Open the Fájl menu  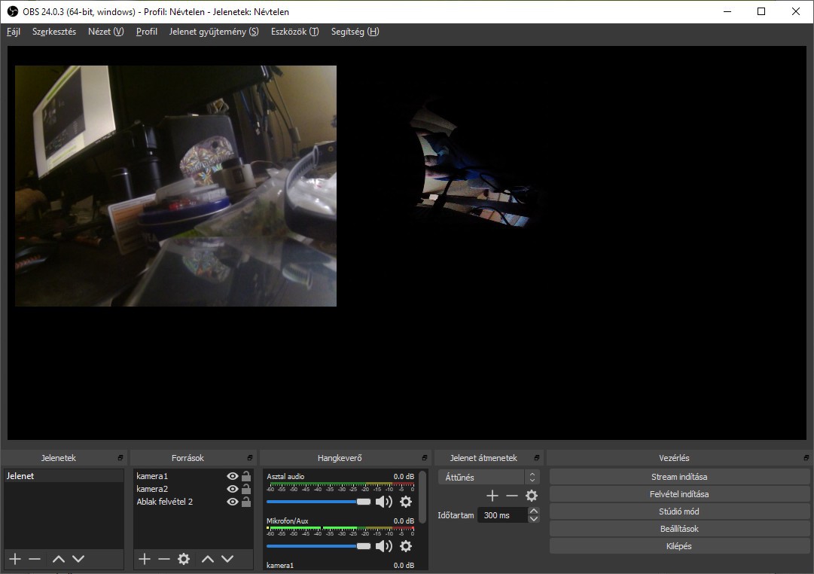coord(14,32)
